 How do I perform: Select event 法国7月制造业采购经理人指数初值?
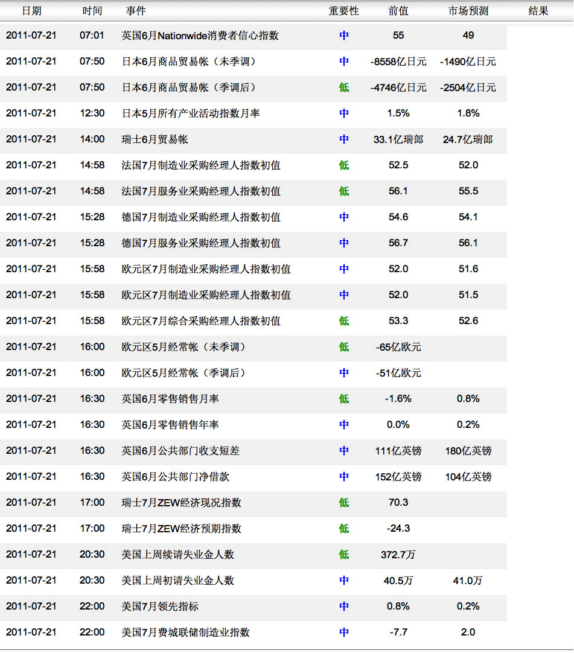point(201,165)
